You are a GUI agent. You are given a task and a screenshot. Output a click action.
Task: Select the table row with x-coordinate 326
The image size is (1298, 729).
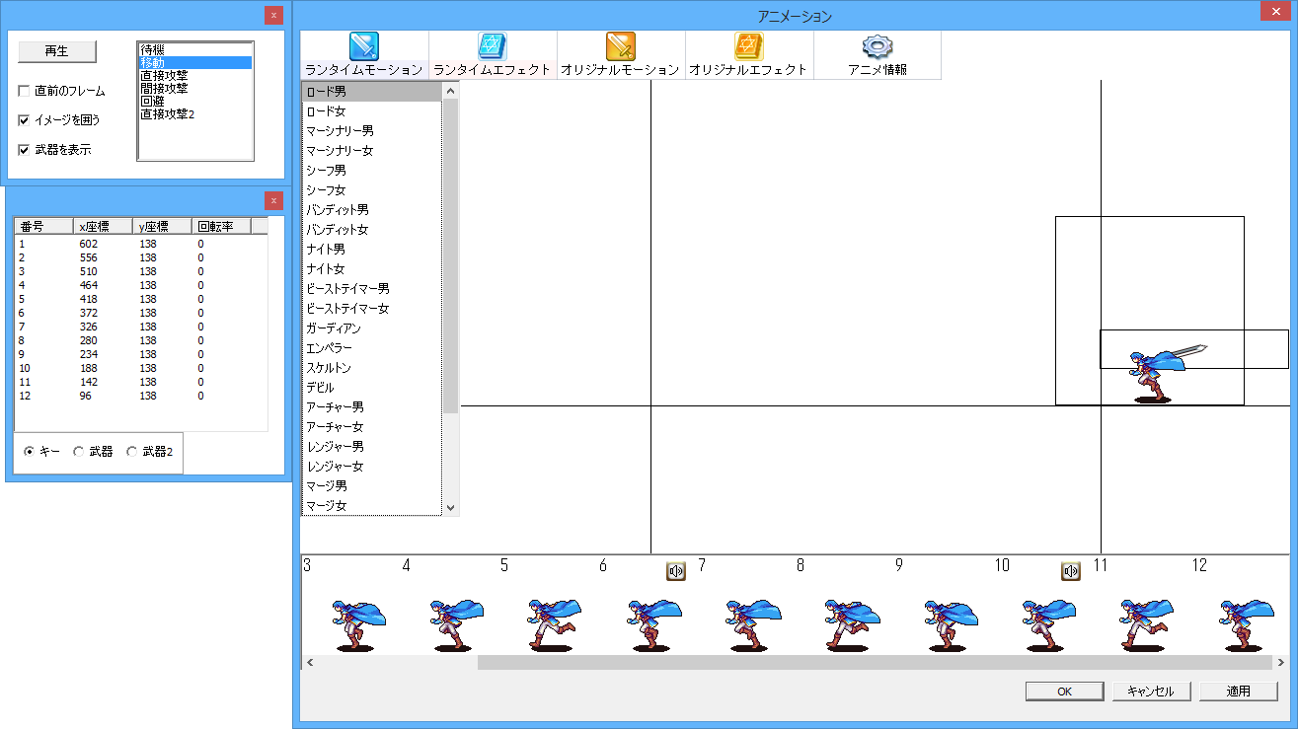pos(140,327)
